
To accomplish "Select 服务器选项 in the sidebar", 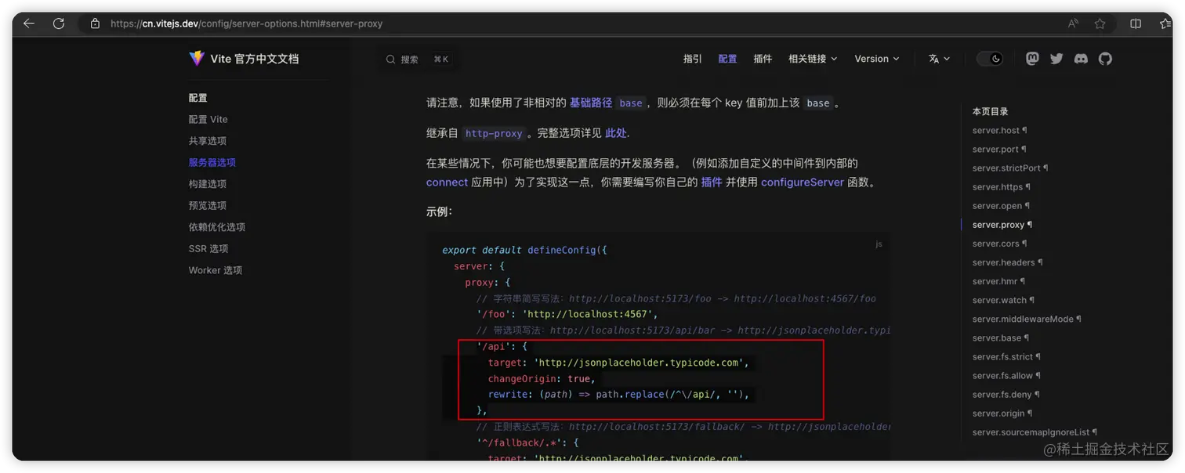I will pos(212,163).
